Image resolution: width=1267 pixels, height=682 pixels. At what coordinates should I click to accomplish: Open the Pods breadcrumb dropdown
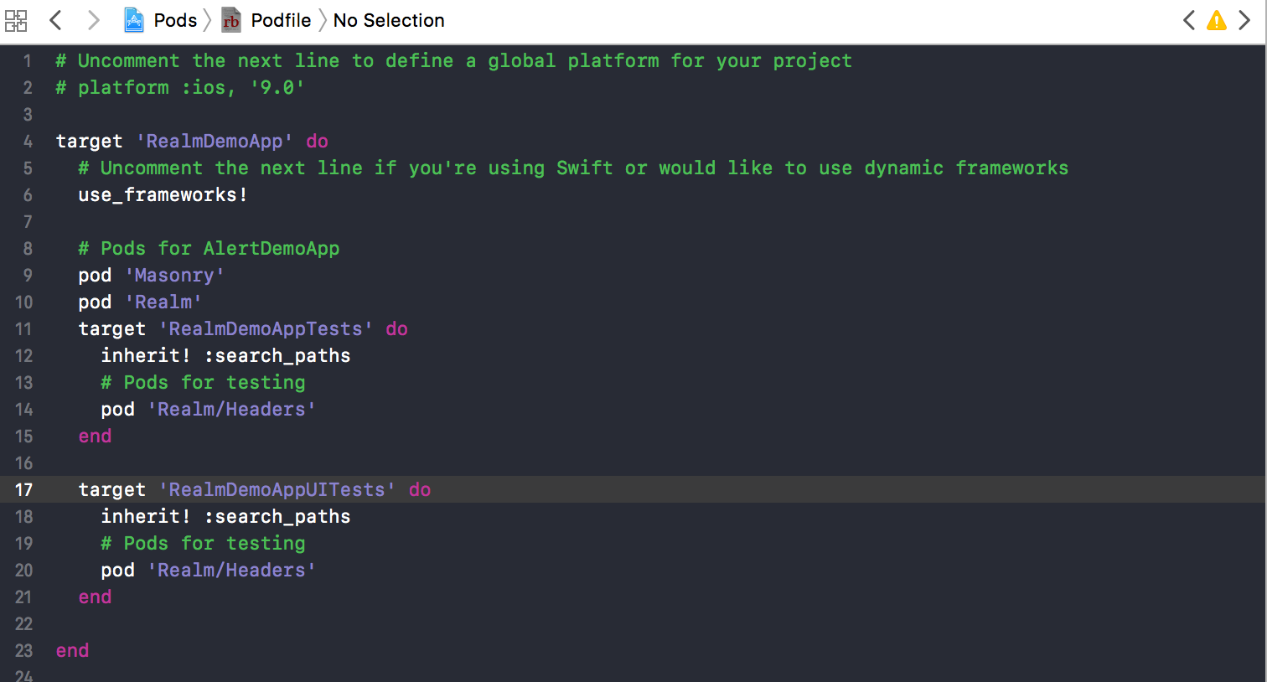(175, 20)
